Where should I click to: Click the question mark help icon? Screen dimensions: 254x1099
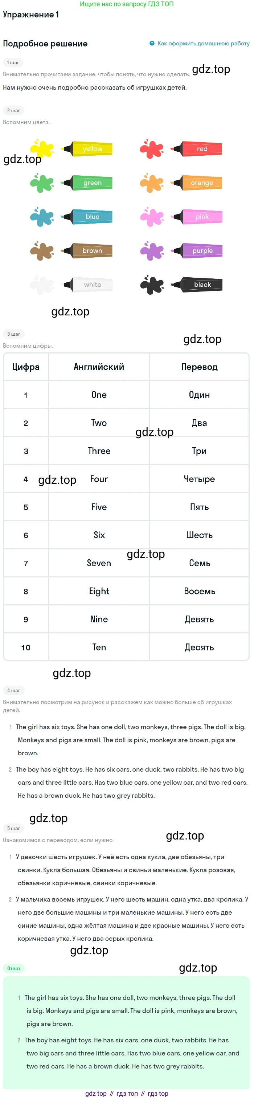[x=152, y=43]
